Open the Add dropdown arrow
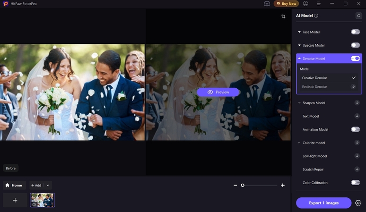 [48, 186]
